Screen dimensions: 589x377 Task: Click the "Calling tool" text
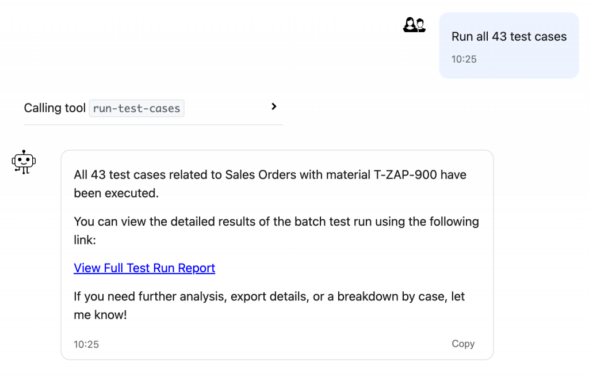(55, 108)
